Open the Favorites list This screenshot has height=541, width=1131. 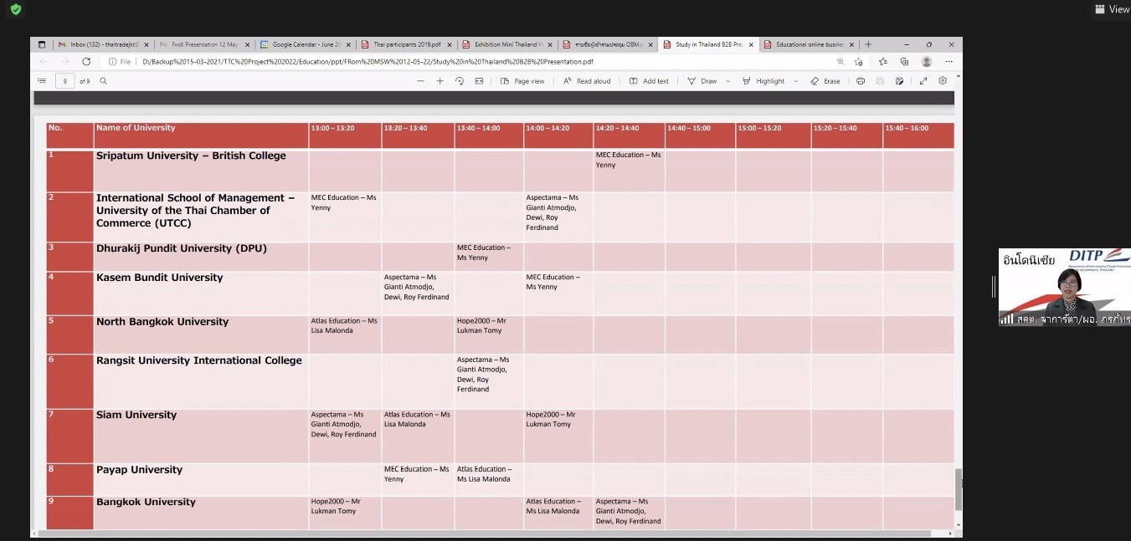tap(882, 62)
